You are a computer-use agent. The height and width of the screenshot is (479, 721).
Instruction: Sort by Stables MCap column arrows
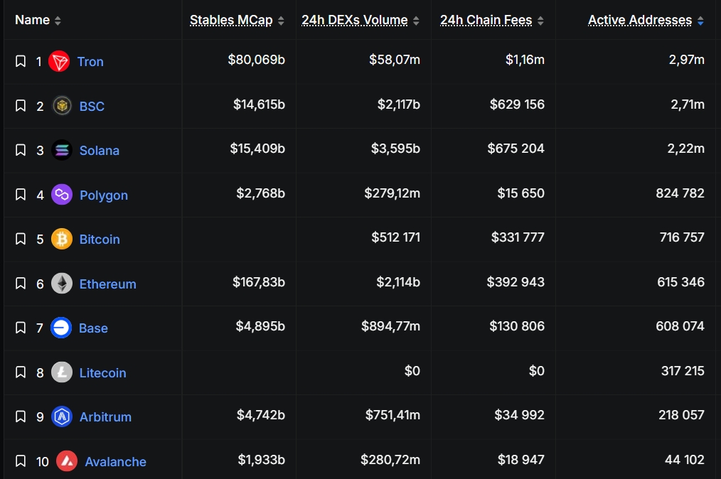click(x=282, y=21)
